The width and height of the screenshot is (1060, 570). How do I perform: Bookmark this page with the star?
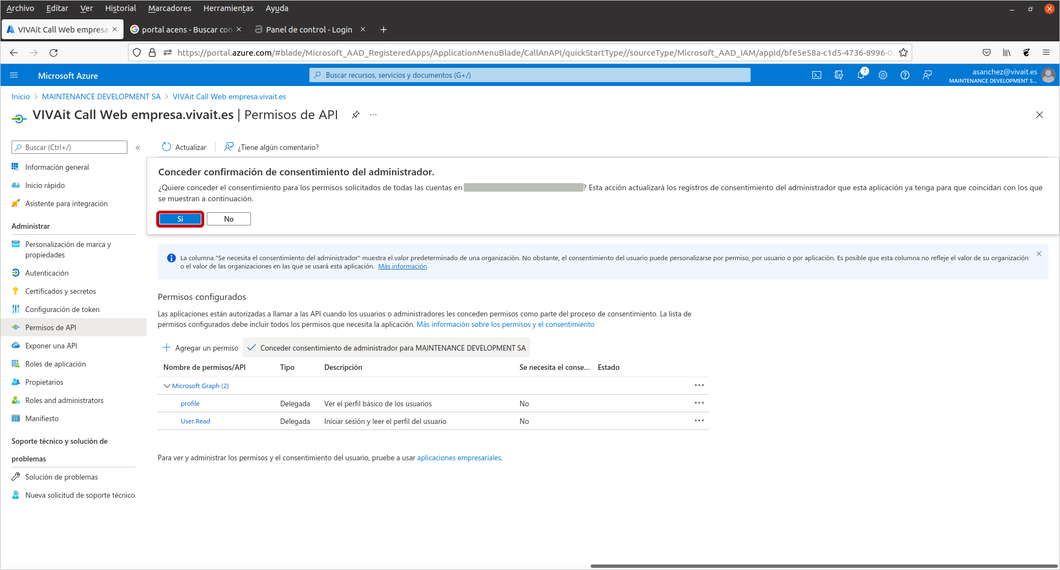(x=903, y=52)
